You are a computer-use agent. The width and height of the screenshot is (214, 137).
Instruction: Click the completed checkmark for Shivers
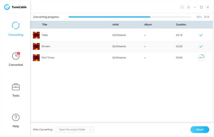[201, 46]
